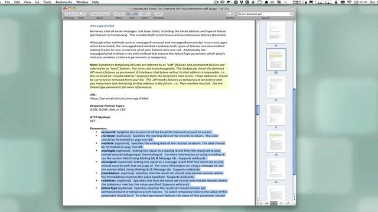Click the toolbar show/hide pill button
The image size is (378, 212).
point(292,8)
